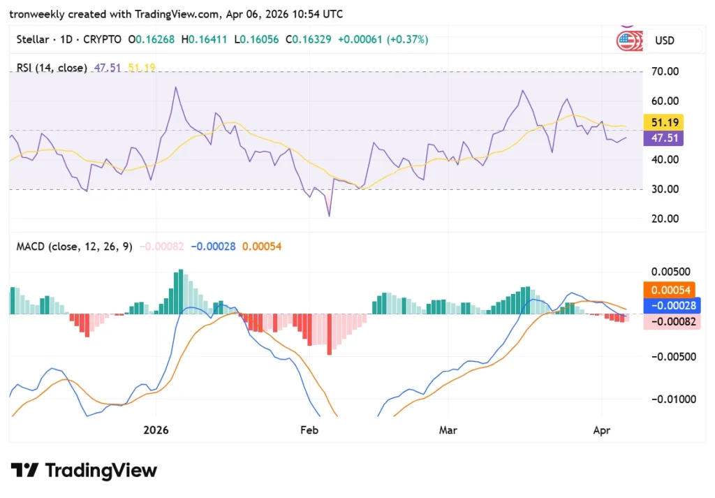This screenshot has height=498, width=715.
Task: Click the purple RSI value badge 47.51
Action: click(x=664, y=138)
